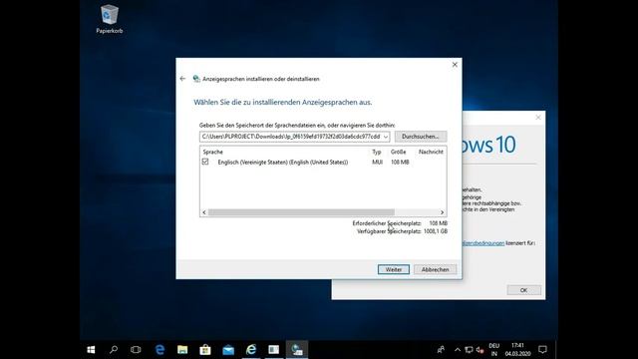The image size is (638, 359).
Task: Click the Show Desktop strip at taskbar end
Action: [x=556, y=350]
